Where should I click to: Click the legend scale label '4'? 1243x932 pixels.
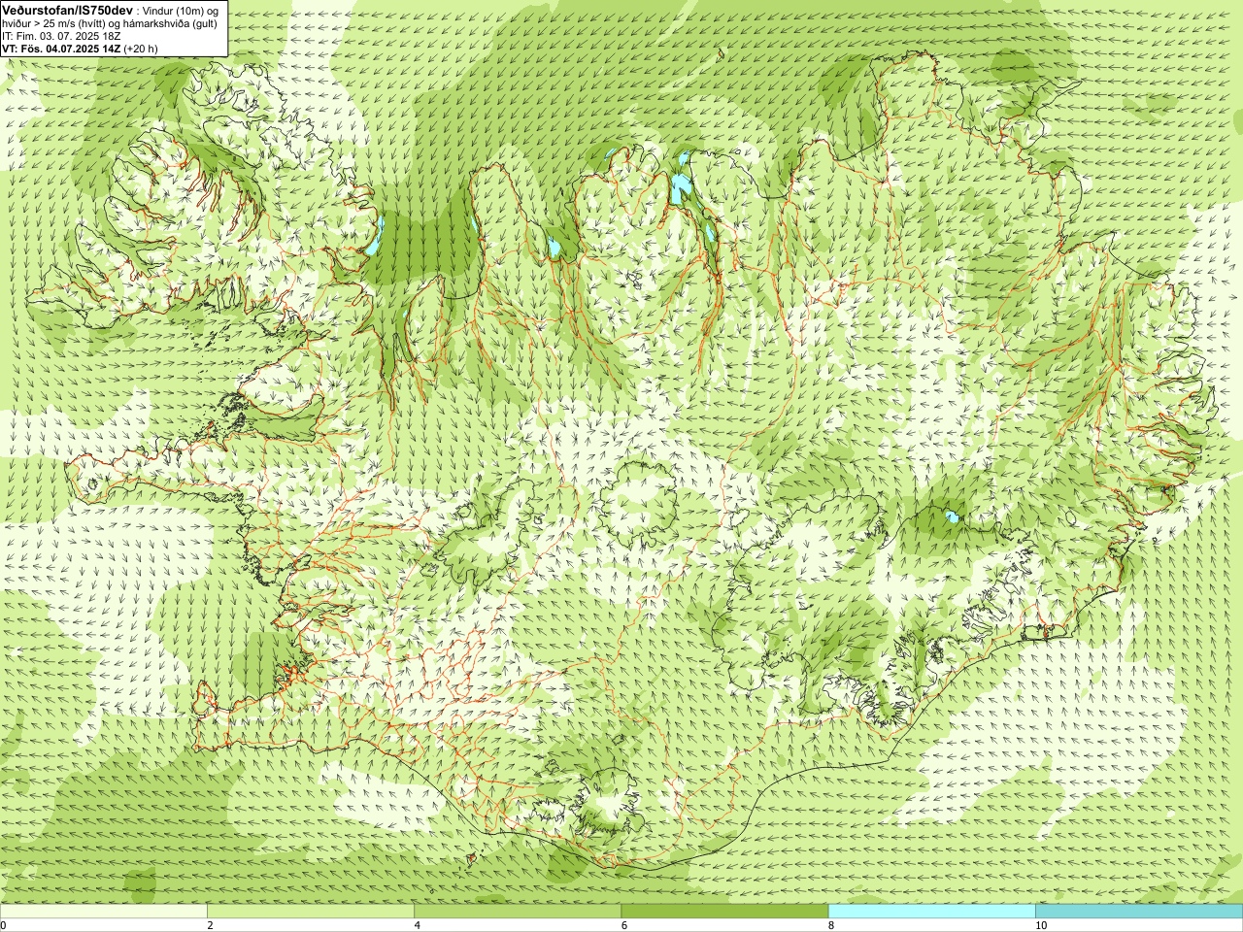point(417,925)
